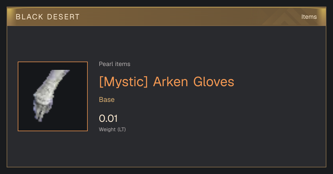333x174 pixels.
Task: Click the [Mystic] class tag in title
Action: [x=123, y=82]
